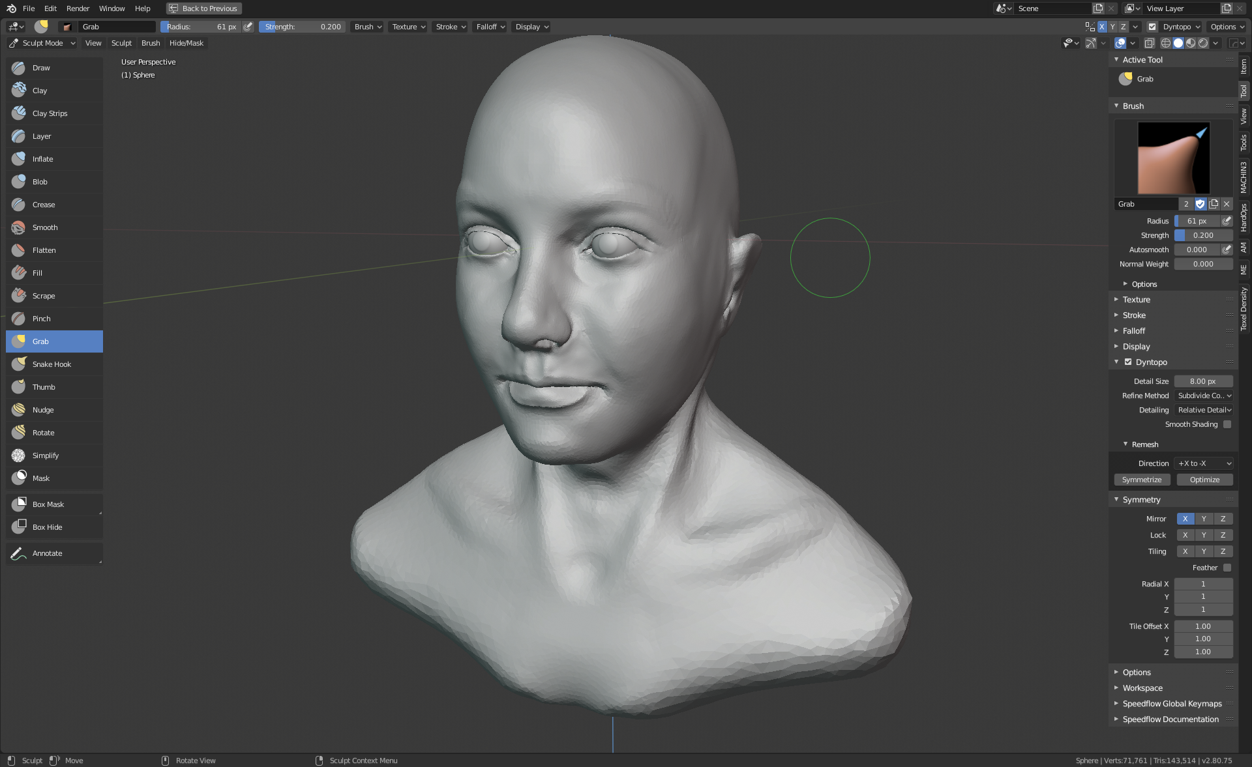Open the Hide/Mask header menu
The image size is (1252, 767).
(x=186, y=43)
